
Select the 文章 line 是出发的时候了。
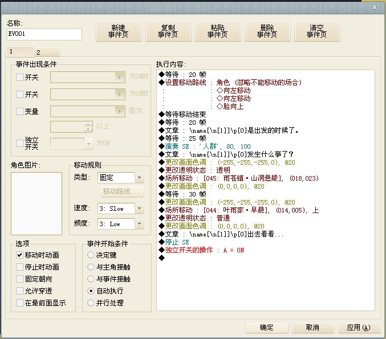229,130
